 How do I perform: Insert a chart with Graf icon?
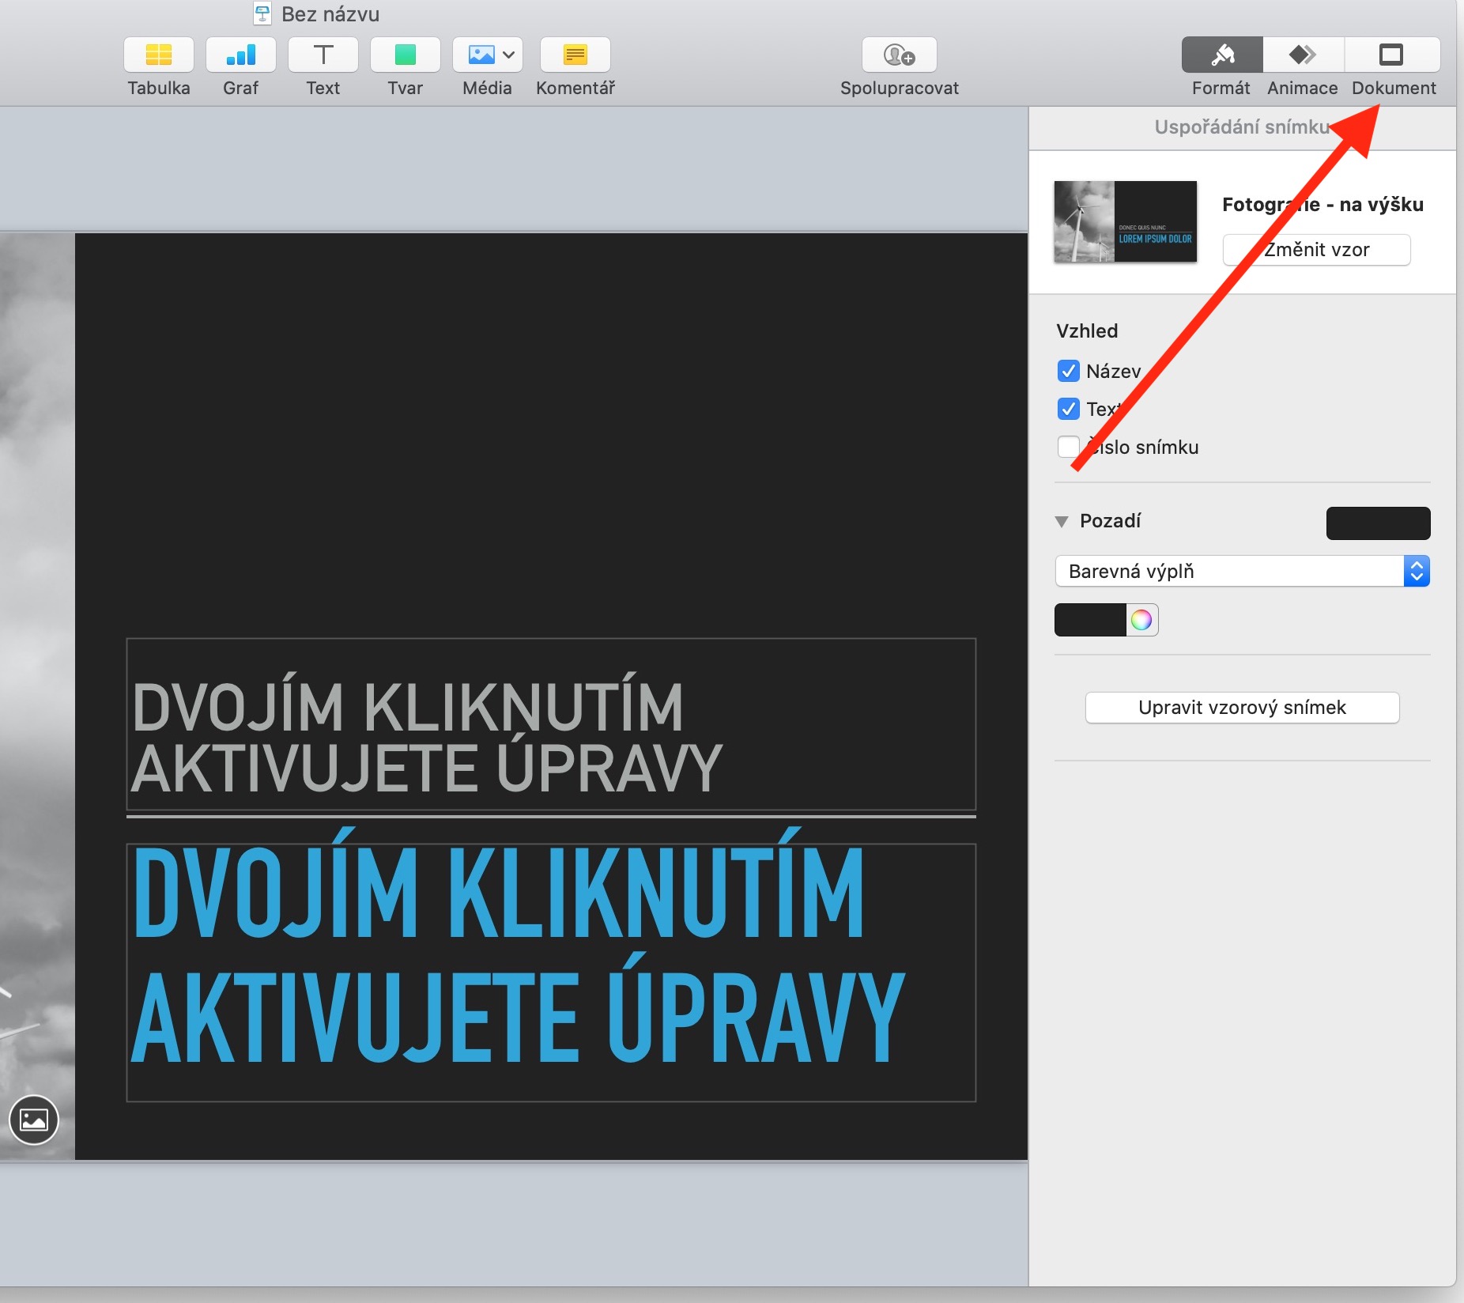pos(241,55)
